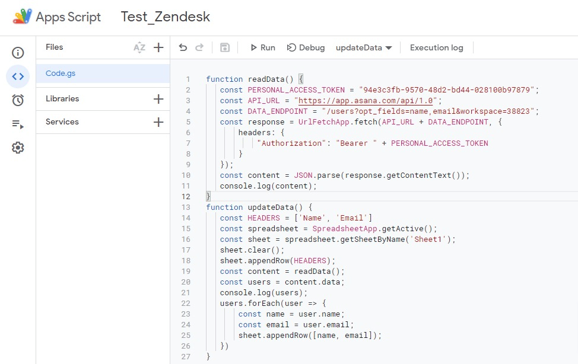Debug the selected function

306,47
